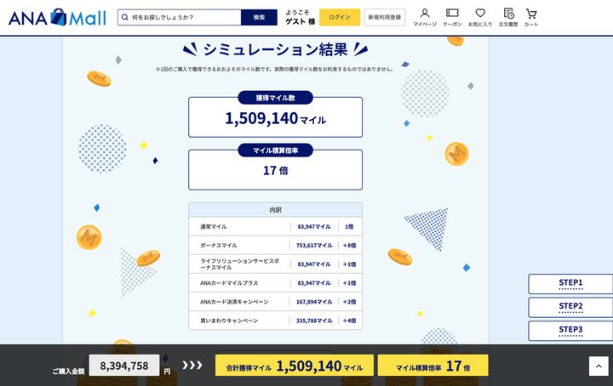This screenshot has width=613, height=386.
Task: Open お気に入り heart icon
Action: coord(480,18)
